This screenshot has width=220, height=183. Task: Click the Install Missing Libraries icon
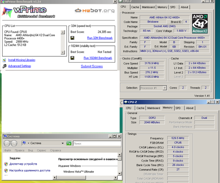[x=4, y=60]
